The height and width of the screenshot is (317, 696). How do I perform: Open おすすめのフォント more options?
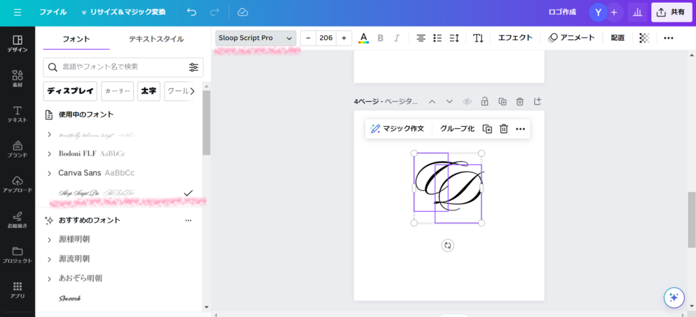(x=189, y=221)
